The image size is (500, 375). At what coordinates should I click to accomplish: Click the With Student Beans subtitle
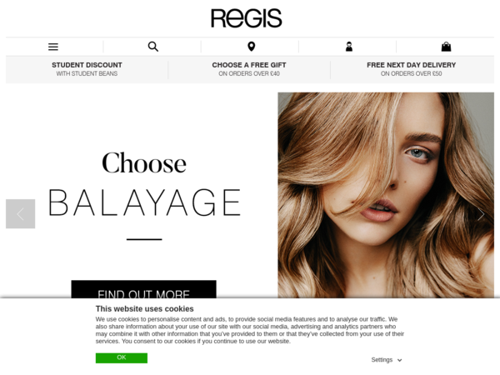tap(87, 73)
